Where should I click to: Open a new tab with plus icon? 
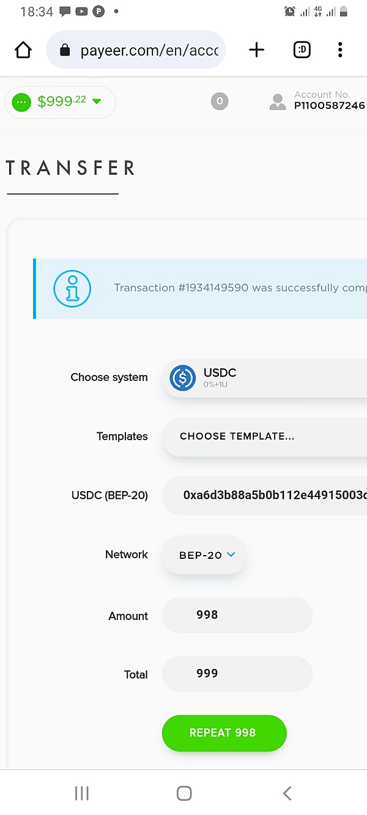(x=257, y=50)
